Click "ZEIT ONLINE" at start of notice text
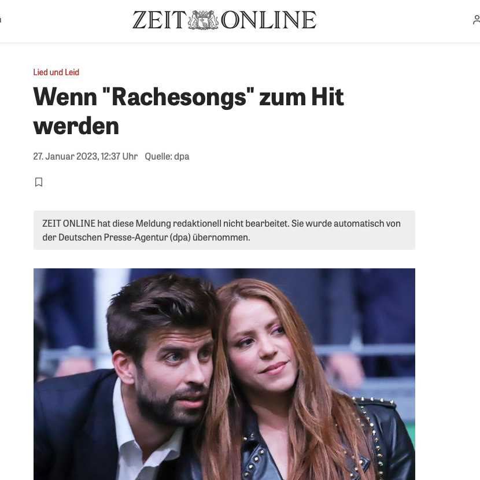 (69, 223)
